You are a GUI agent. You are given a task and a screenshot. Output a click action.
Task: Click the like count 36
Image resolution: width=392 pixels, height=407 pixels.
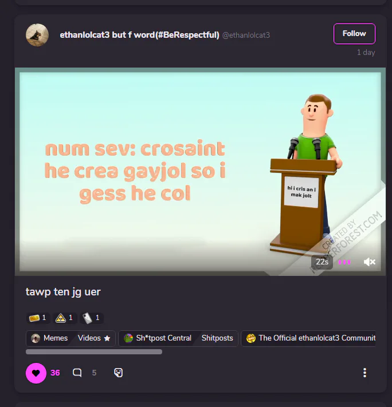pos(55,373)
